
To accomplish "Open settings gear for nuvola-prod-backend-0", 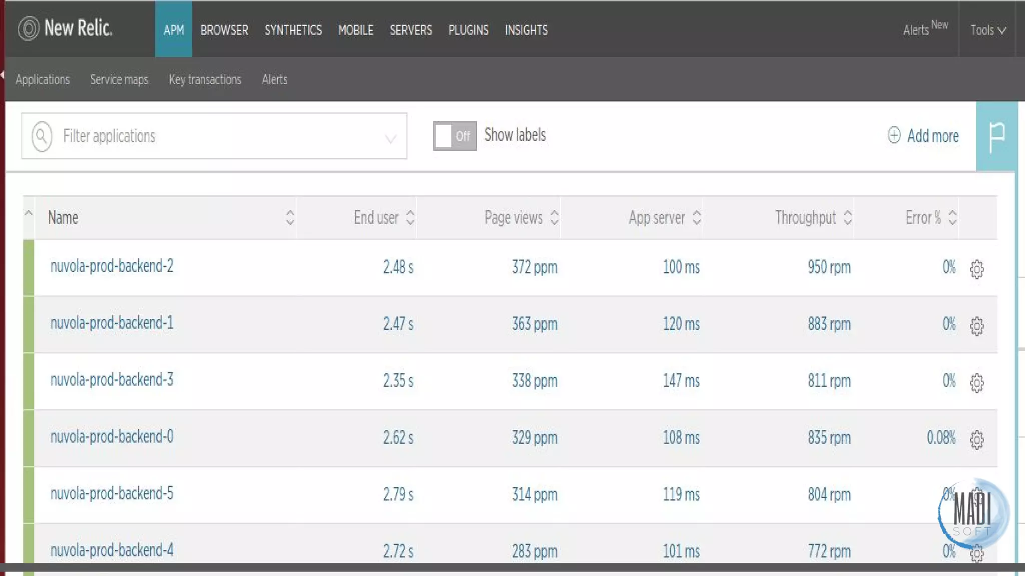I will pos(976,439).
